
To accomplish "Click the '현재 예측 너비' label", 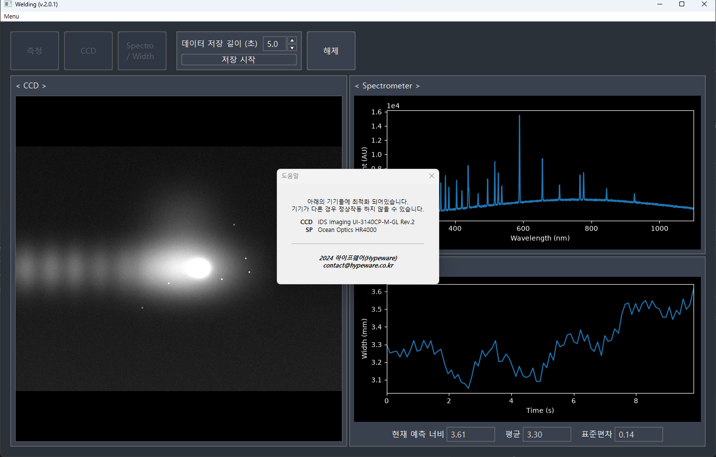I will [418, 434].
